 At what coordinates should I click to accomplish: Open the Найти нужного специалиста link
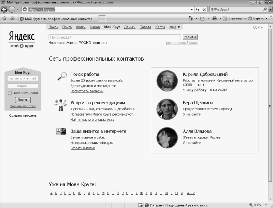click(92, 120)
